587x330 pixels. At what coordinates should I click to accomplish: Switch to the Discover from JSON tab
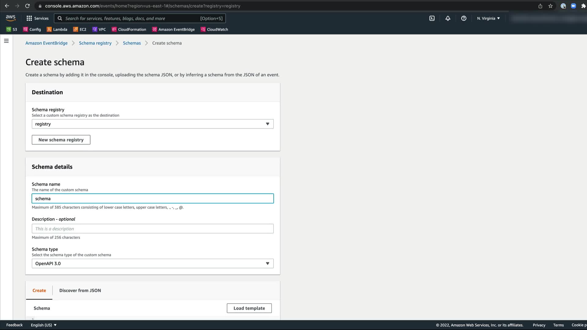[x=80, y=290]
